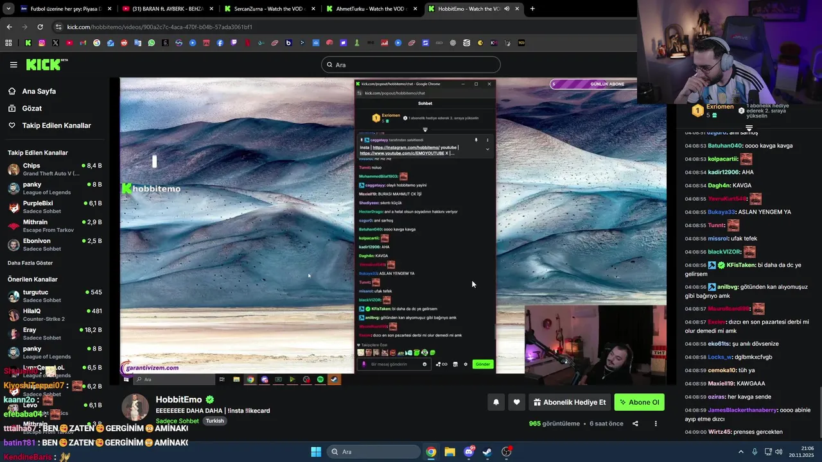Switch to the SercanZurna VOD tab
The height and width of the screenshot is (462, 822).
(x=269, y=9)
